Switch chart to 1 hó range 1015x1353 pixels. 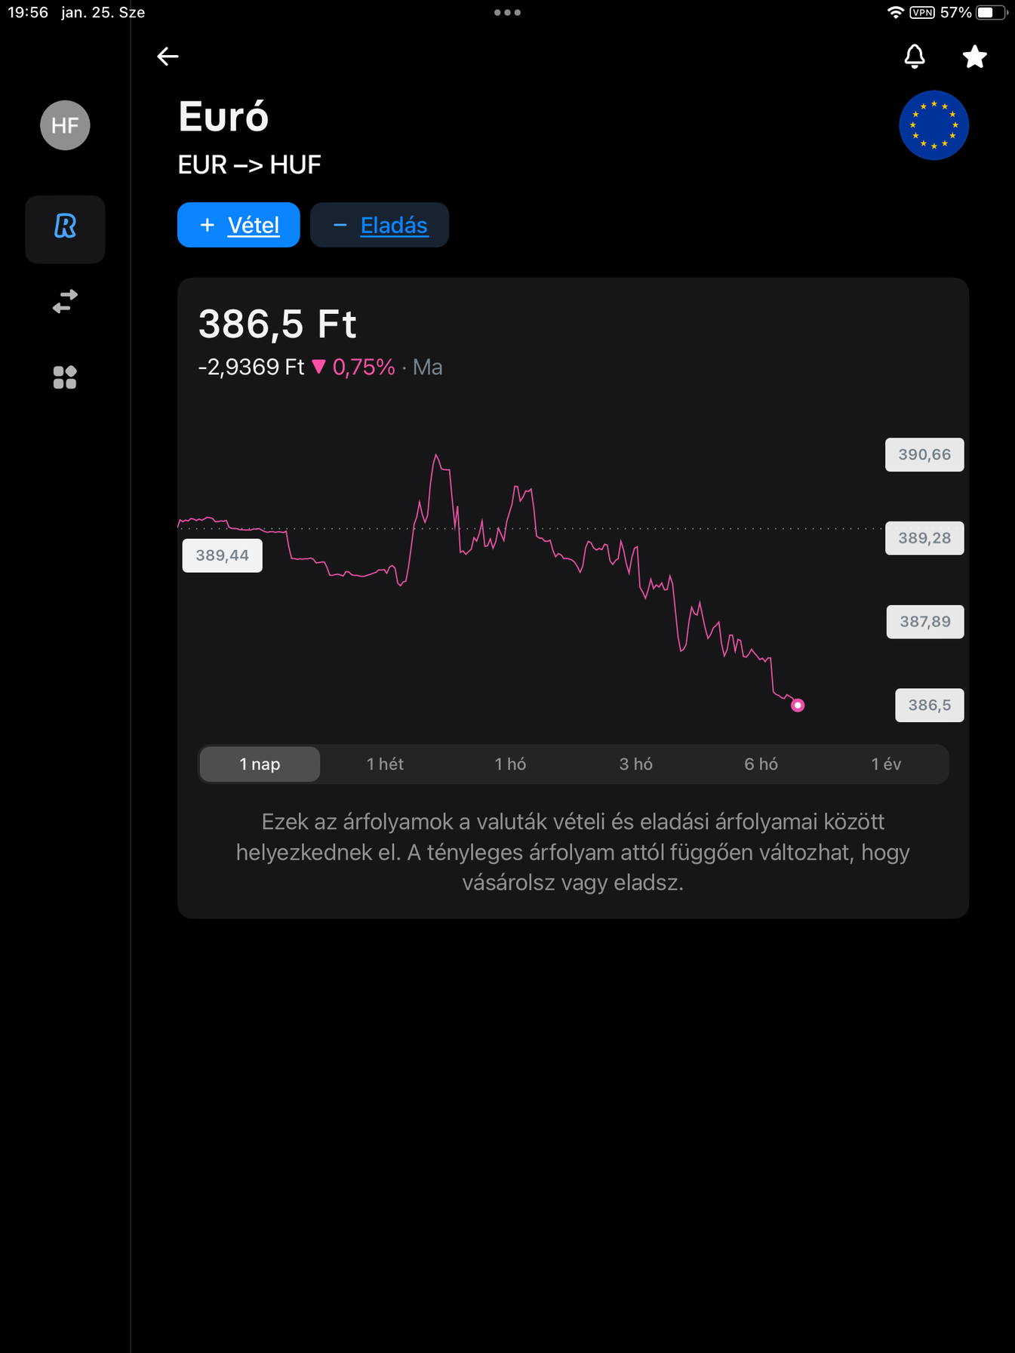click(510, 764)
